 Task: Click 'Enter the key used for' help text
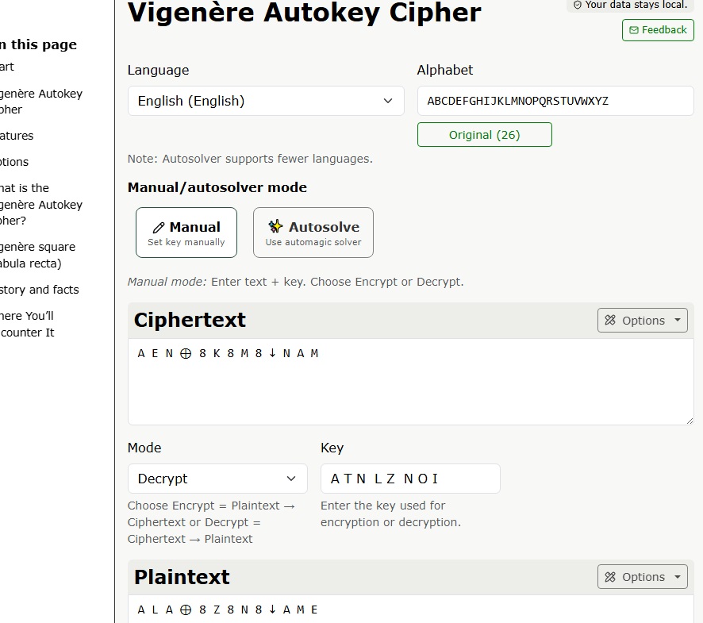pyautogui.click(x=383, y=506)
